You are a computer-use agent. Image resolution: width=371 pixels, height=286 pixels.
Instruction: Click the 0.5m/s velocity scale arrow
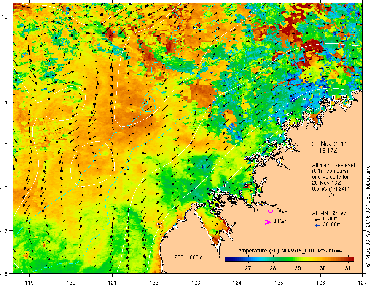point(326,195)
